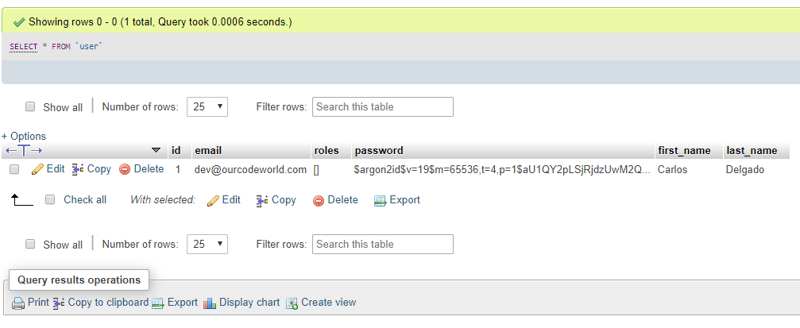Viewport: 800px width, 328px height.
Task: Open the top Number of rows dropdown
Action: 207,106
